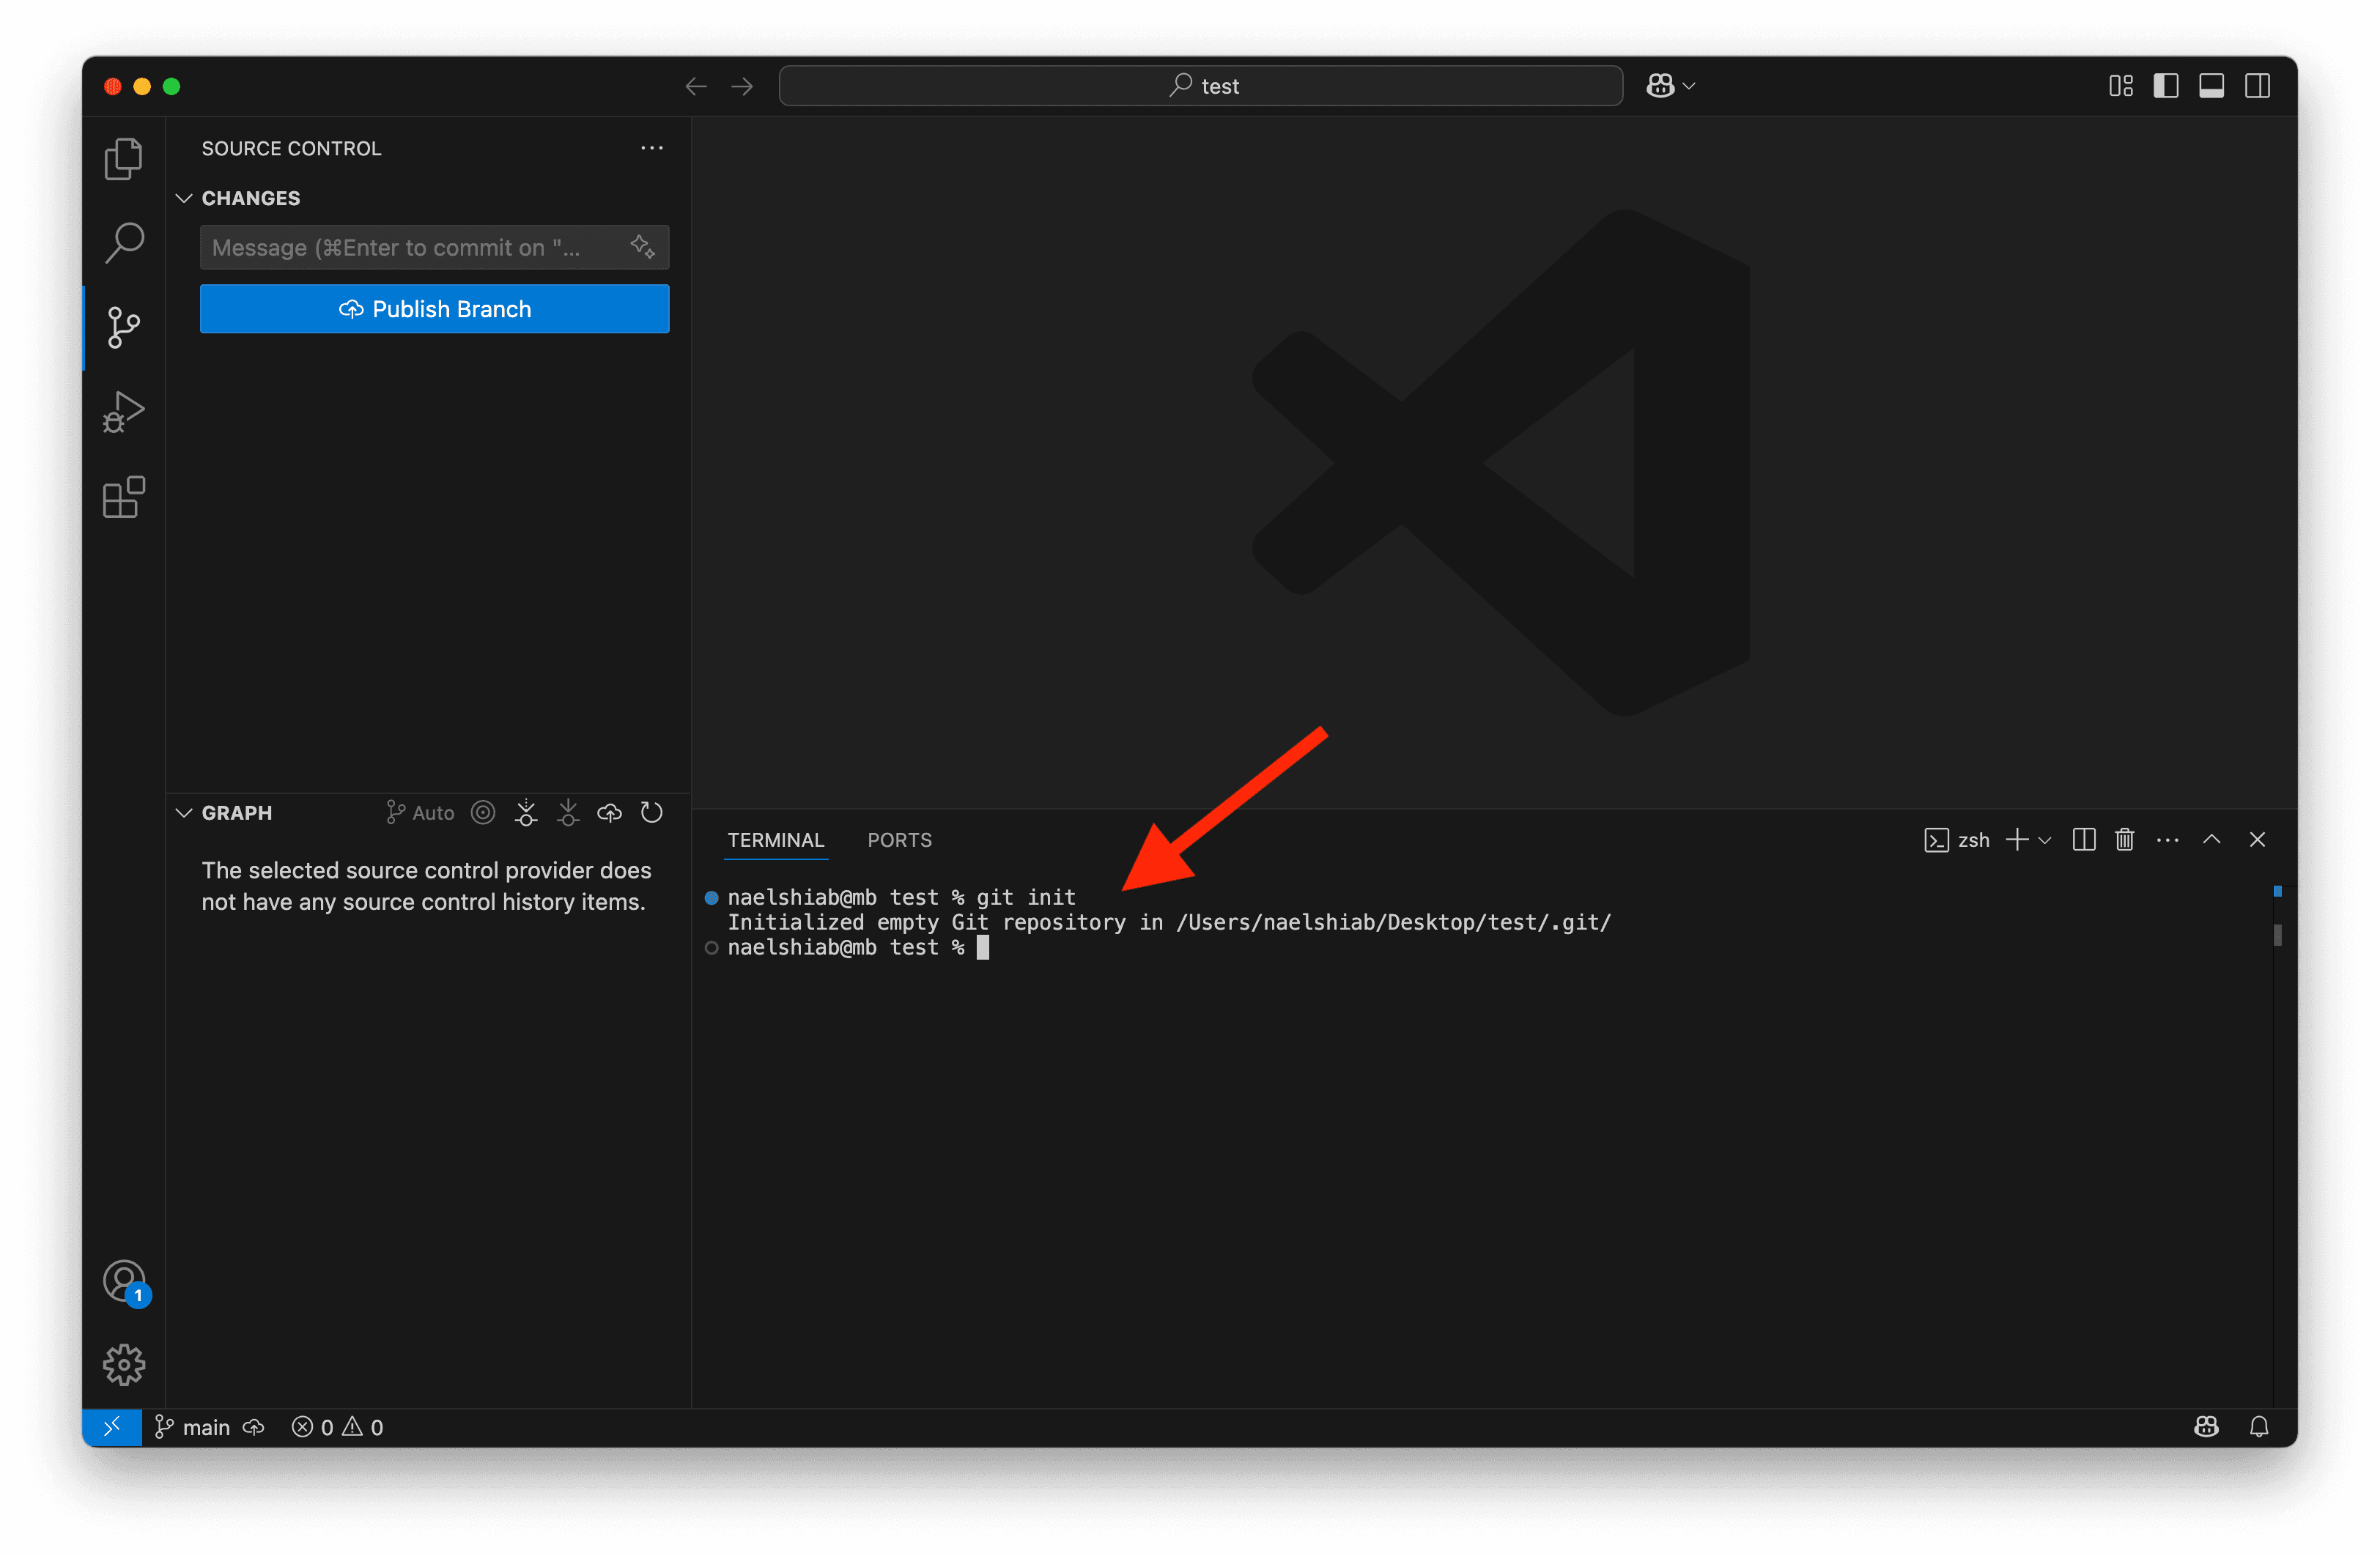Click the main branch in status bar
2380x1556 pixels.
coord(193,1427)
